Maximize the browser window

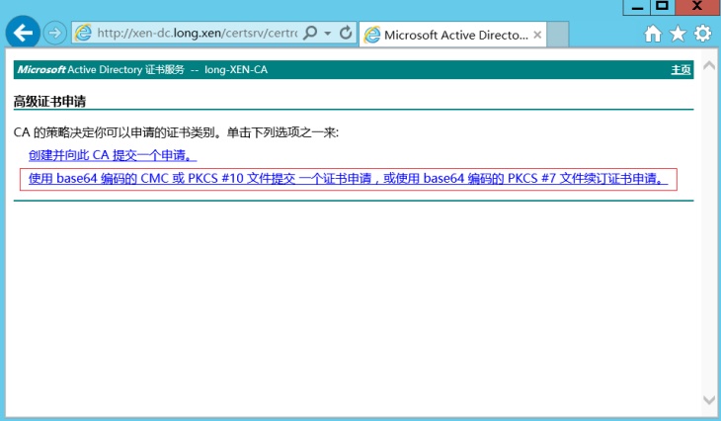coord(662,7)
